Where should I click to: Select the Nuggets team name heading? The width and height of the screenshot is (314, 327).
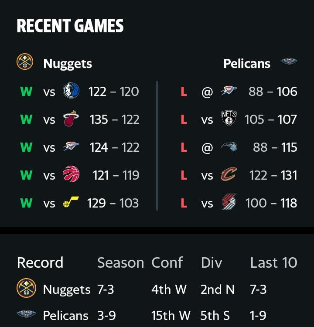tap(68, 64)
